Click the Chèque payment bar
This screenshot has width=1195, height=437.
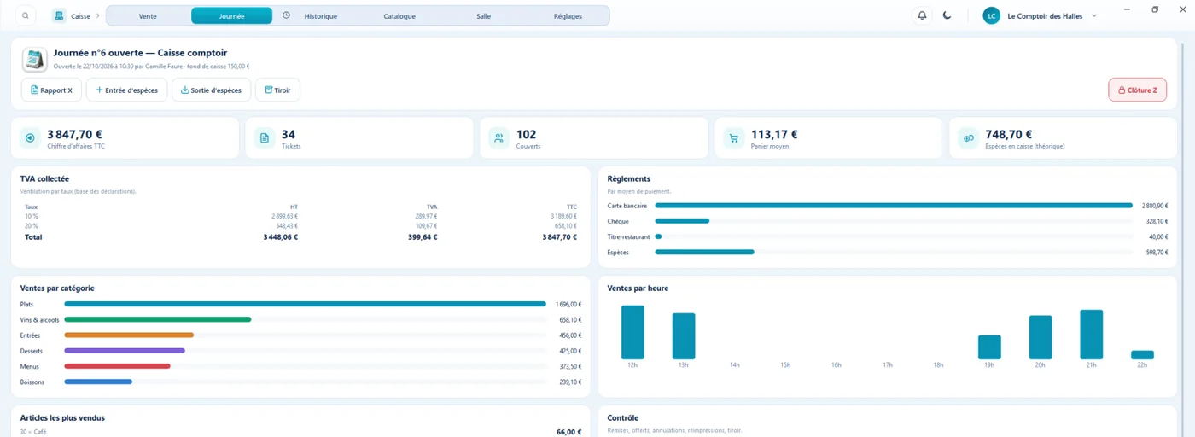(x=682, y=221)
